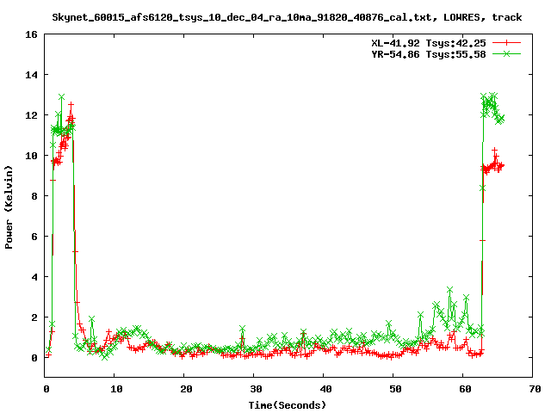This screenshot has height=413, width=551.
Task: Click y-axis tick label 4
Action: (34, 277)
